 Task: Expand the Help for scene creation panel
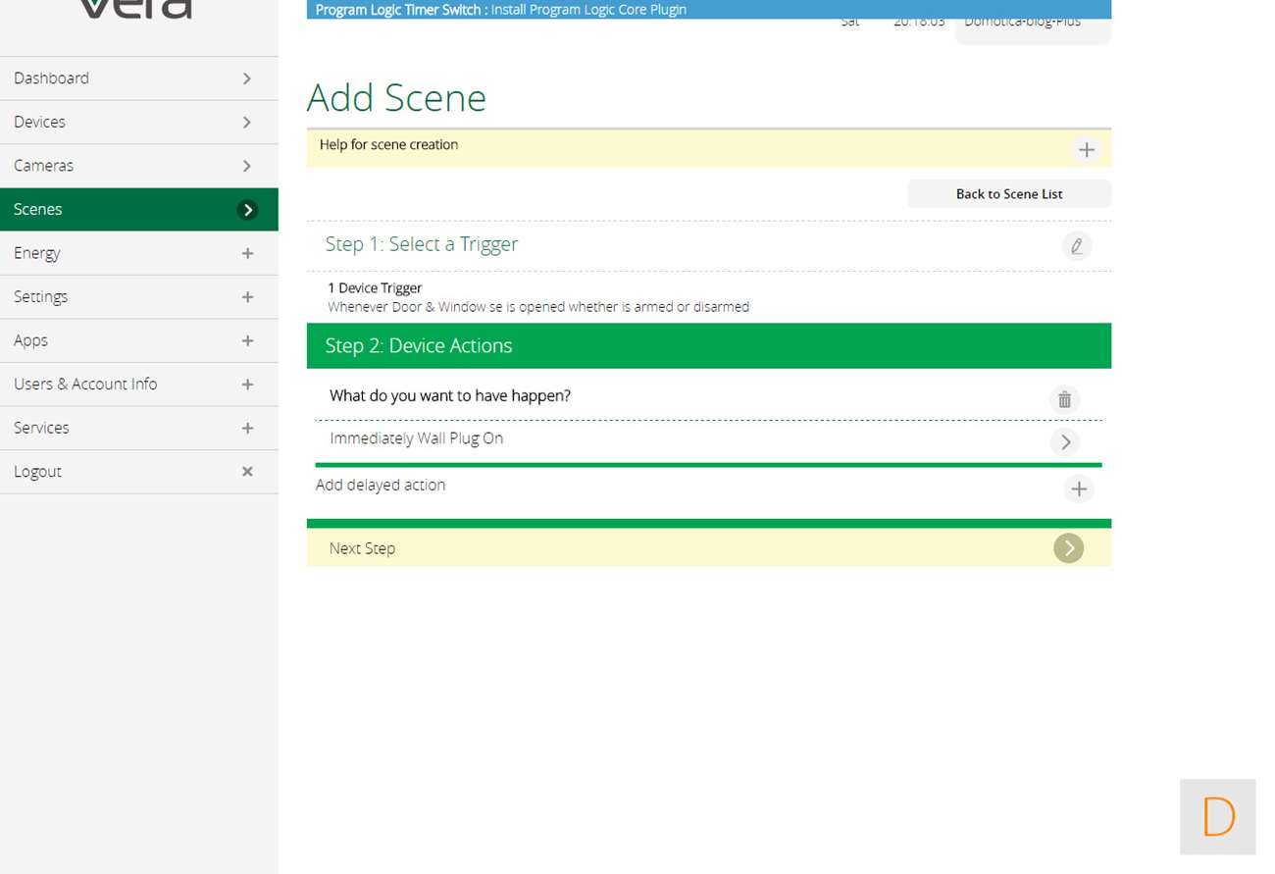(1086, 150)
